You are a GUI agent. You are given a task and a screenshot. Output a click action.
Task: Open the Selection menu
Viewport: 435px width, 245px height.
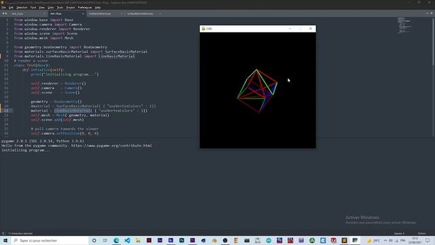coord(22,7)
